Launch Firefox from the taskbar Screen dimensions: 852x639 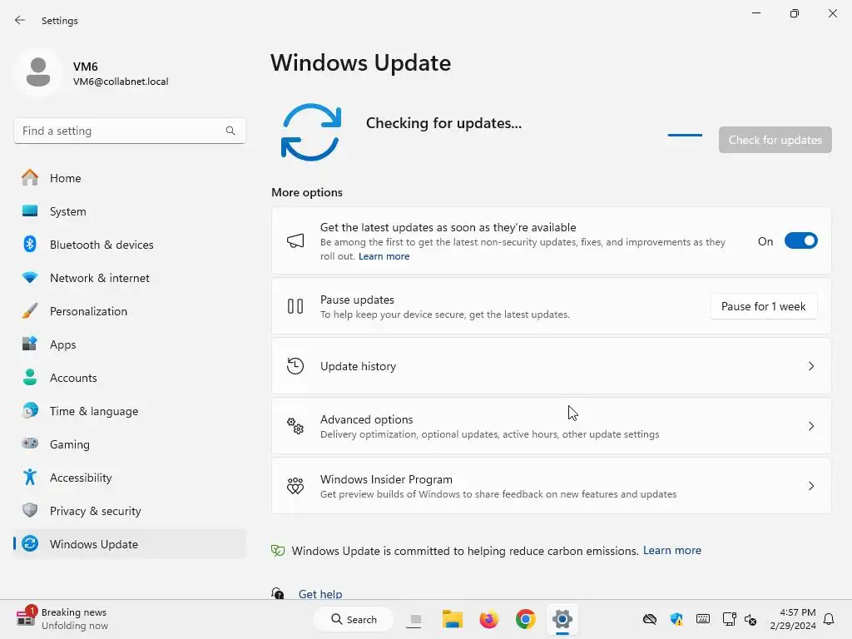pos(489,619)
